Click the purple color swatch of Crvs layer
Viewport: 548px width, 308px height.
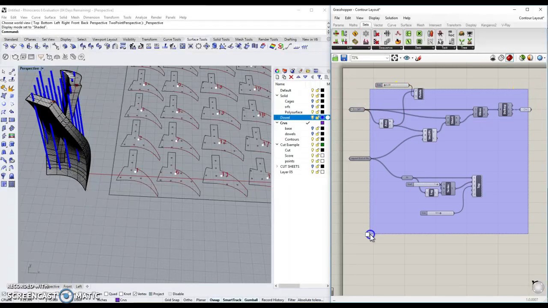[322, 123]
